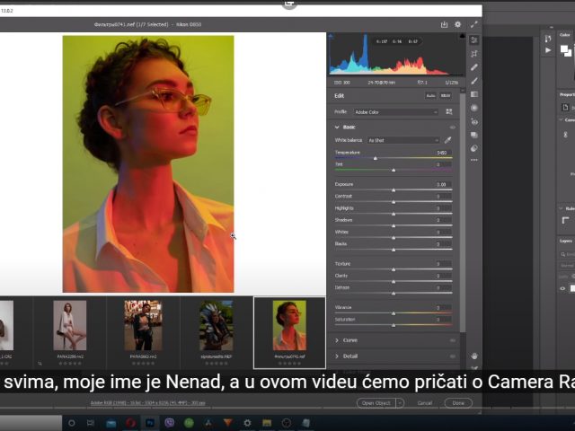This screenshot has height=431, width=575.
Task: Select the feathered headdress thumbnail
Action: 216,325
